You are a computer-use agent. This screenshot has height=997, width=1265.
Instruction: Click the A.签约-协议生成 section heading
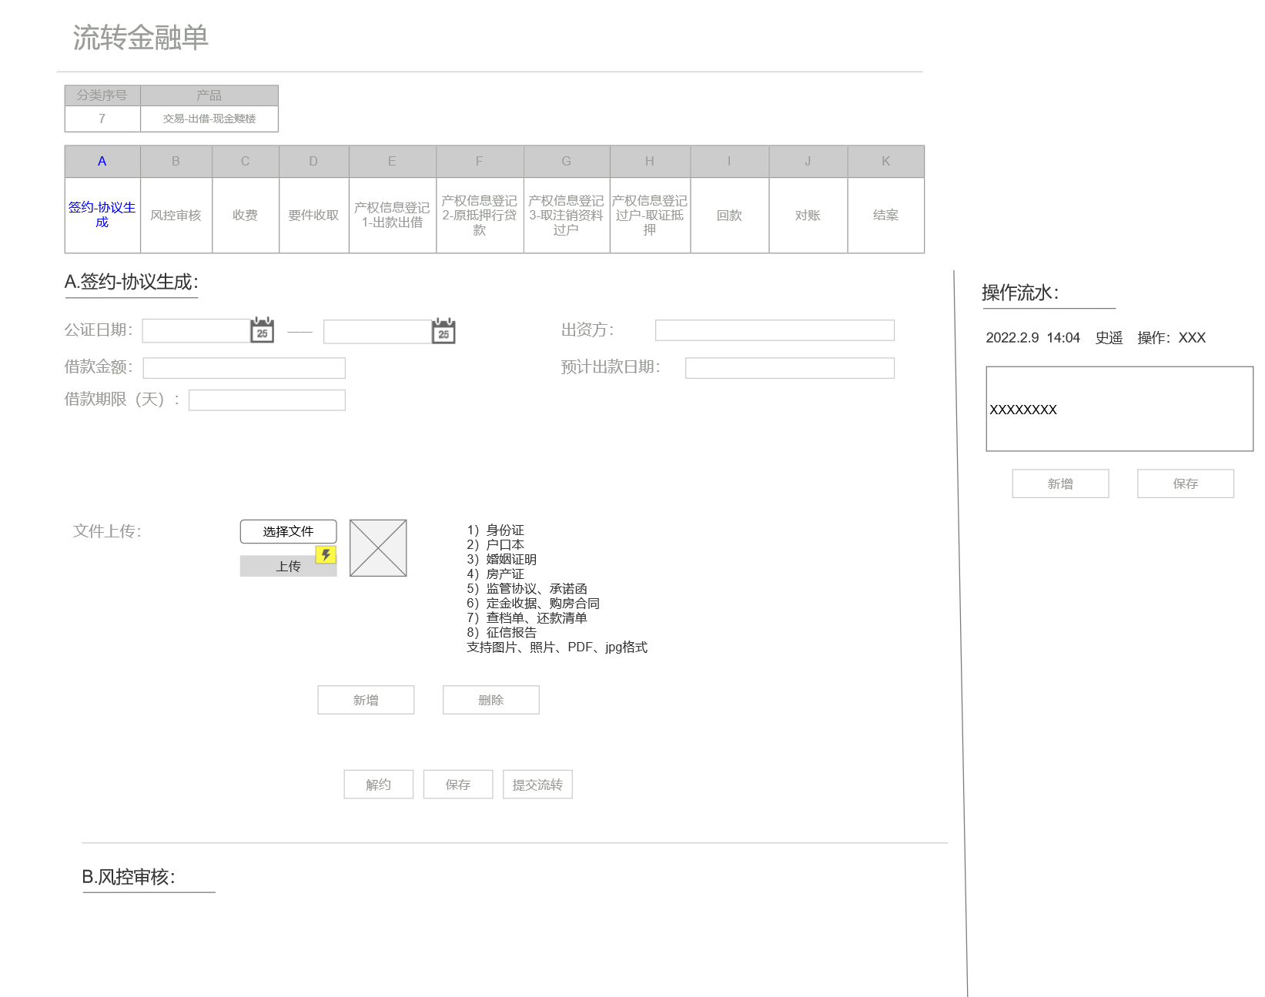[132, 282]
